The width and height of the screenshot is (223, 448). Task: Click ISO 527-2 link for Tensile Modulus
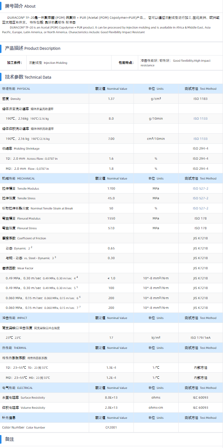click(x=200, y=188)
